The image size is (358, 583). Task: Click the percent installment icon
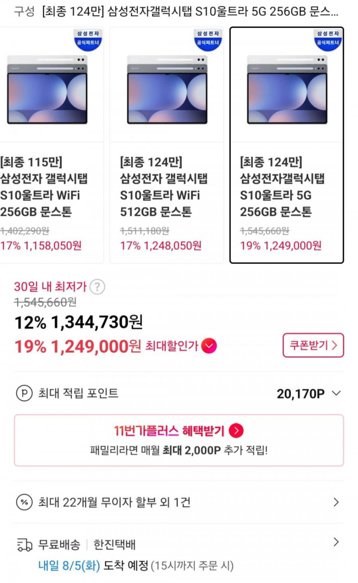pyautogui.click(x=24, y=502)
